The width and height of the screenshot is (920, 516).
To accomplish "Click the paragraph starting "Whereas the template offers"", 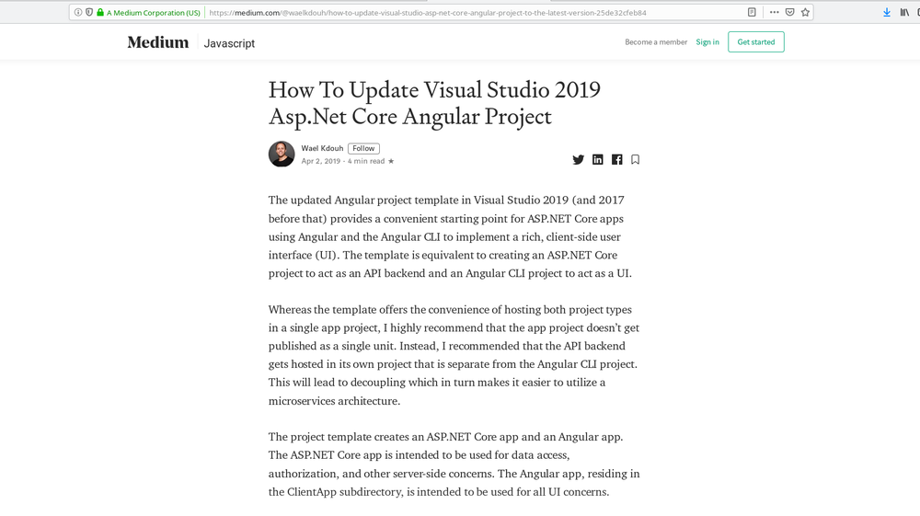I will pyautogui.click(x=454, y=355).
